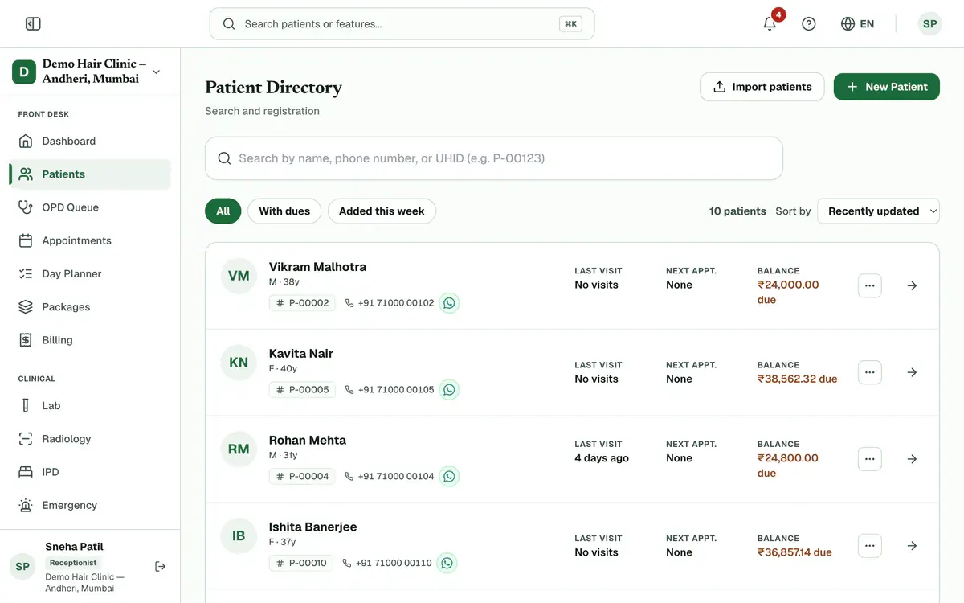Go to Dashboard in the sidebar
The width and height of the screenshot is (964, 603).
click(x=90, y=141)
